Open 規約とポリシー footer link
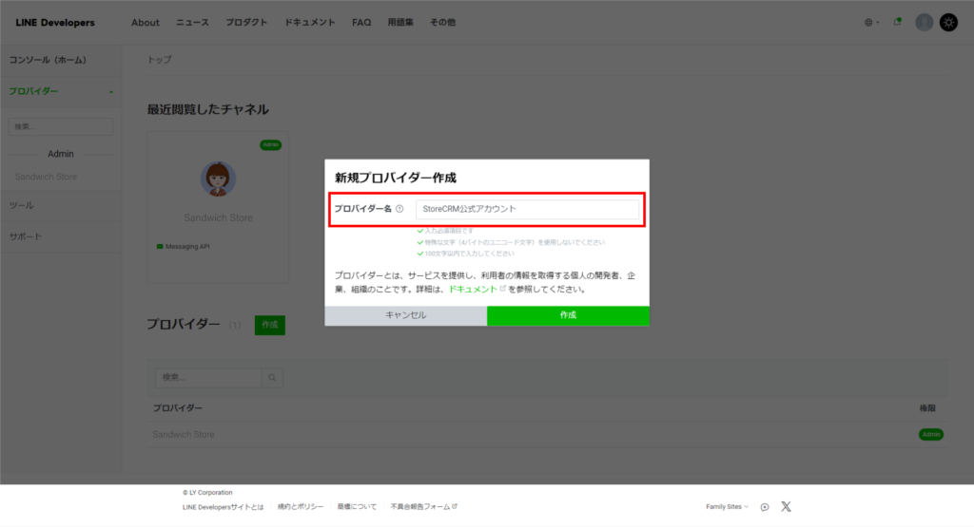Viewport: 974px width, 527px height. pos(300,506)
